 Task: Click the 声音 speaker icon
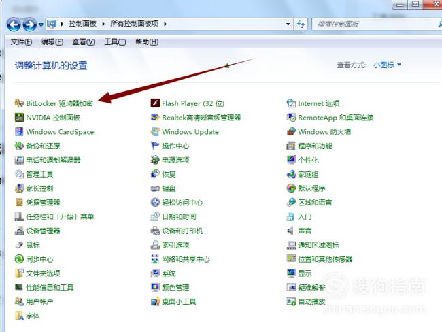tap(290, 231)
